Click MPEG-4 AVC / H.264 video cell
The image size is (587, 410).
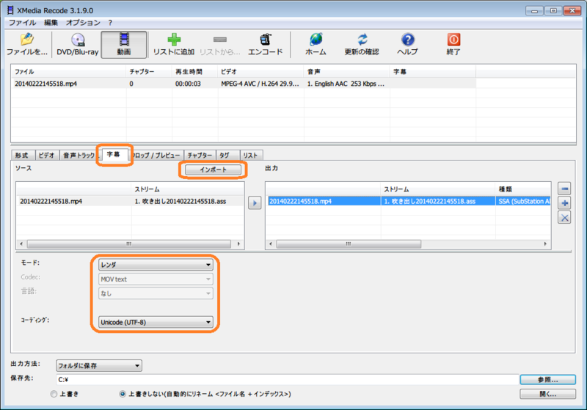(x=260, y=84)
